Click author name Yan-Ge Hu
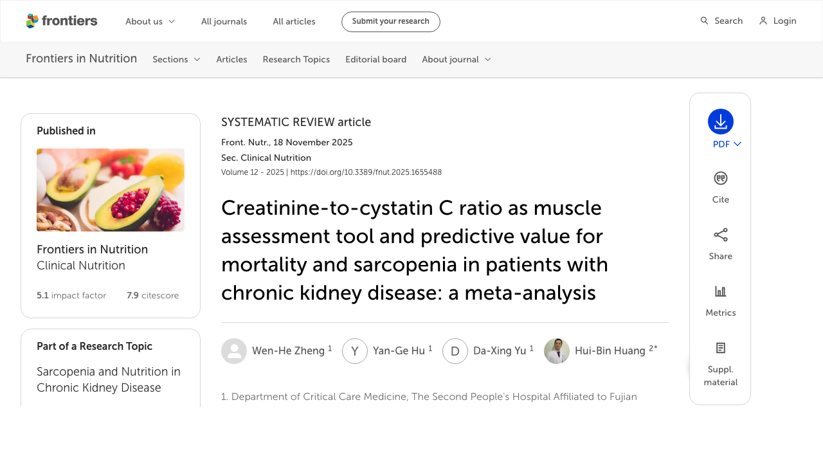823x463 pixels. coord(399,350)
